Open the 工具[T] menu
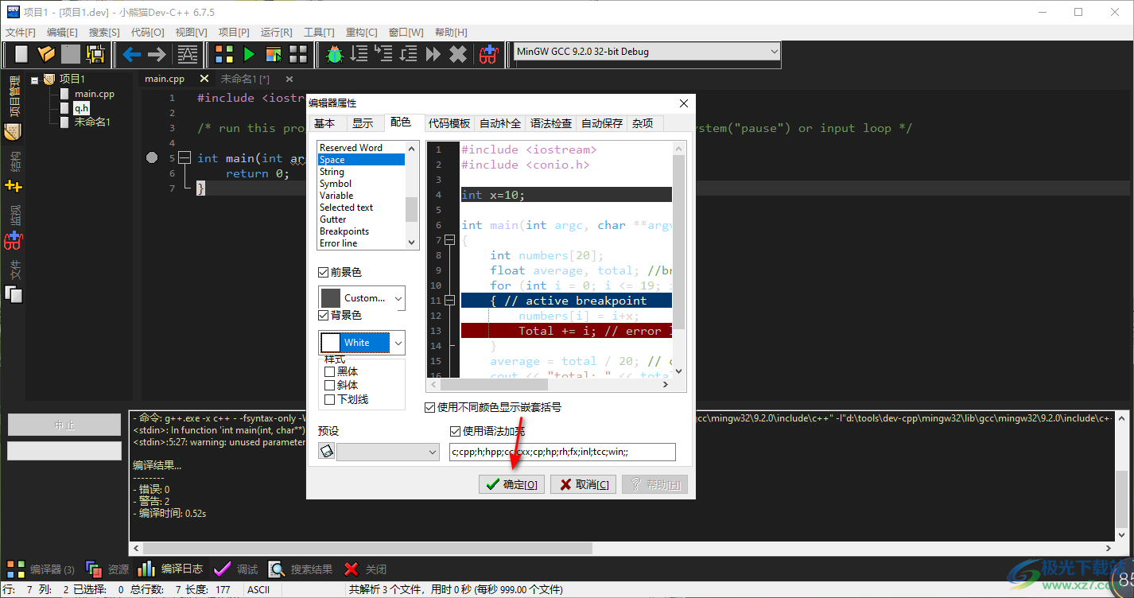Image resolution: width=1134 pixels, height=598 pixels. (319, 32)
